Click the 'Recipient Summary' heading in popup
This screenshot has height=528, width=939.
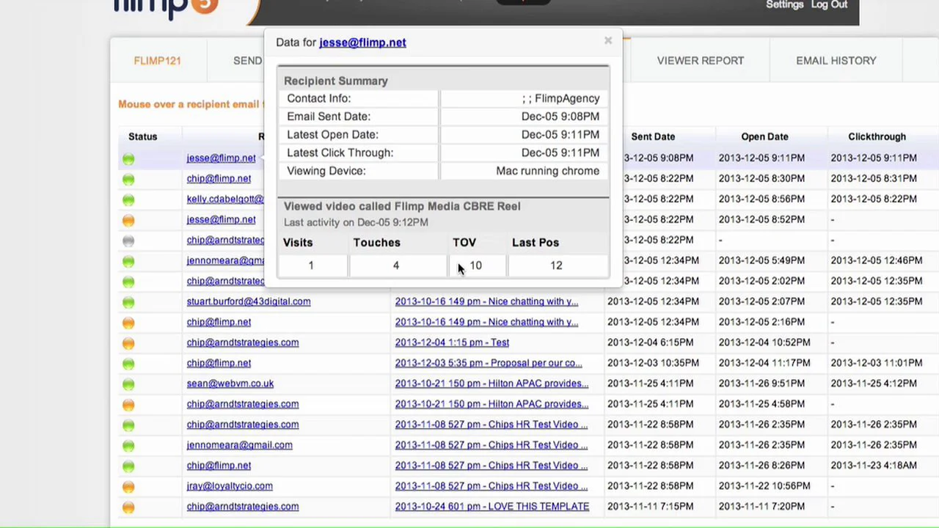[x=336, y=81]
